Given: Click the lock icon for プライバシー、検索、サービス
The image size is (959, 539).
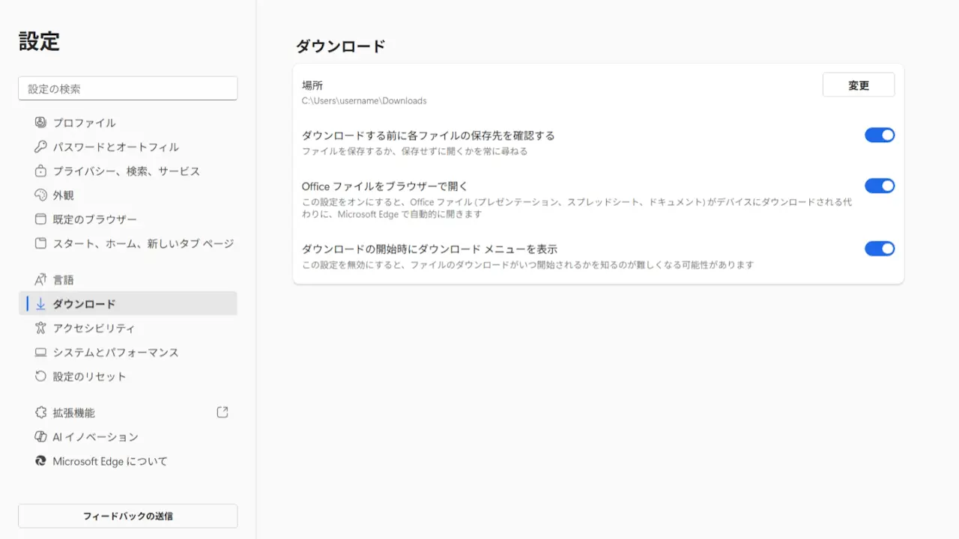Looking at the screenshot, I should point(40,171).
